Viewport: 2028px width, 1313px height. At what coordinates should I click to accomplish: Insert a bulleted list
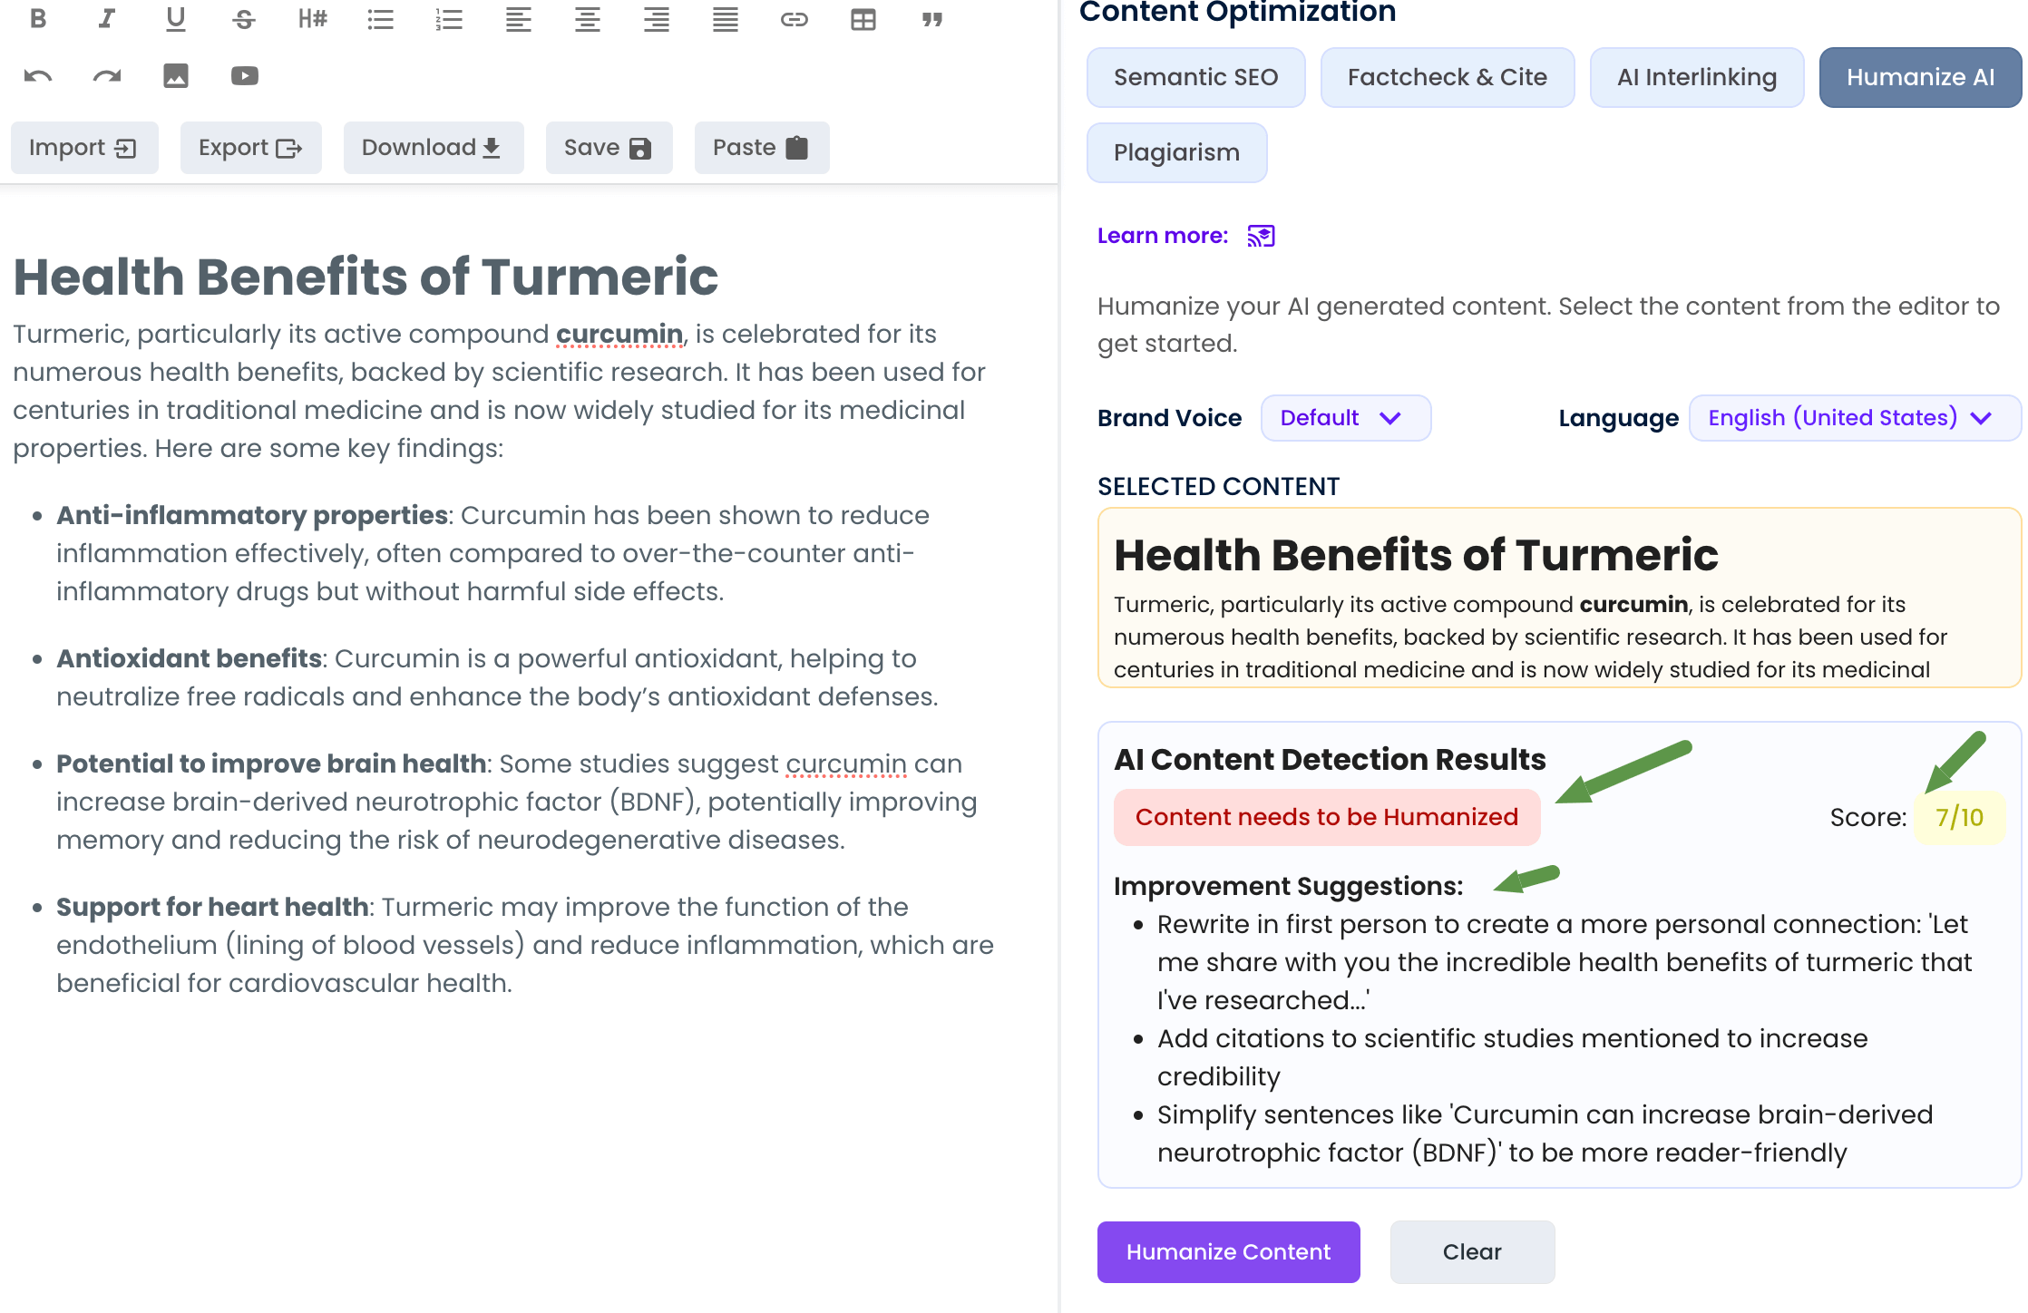(381, 19)
